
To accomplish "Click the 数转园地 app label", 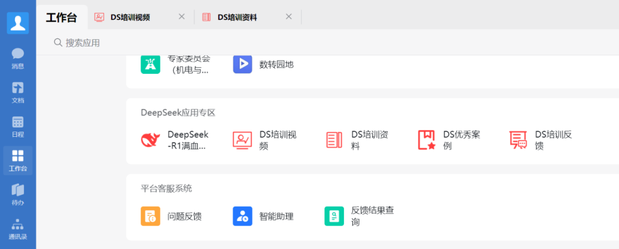I will (x=276, y=65).
